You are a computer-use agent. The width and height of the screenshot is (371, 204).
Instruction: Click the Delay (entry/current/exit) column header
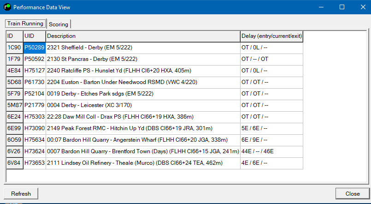[x=271, y=36]
